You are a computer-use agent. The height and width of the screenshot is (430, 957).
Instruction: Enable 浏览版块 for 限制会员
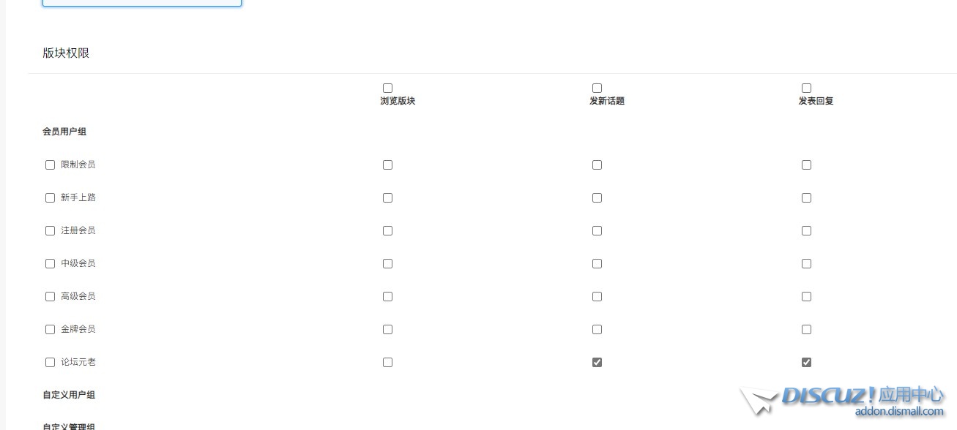tap(387, 165)
